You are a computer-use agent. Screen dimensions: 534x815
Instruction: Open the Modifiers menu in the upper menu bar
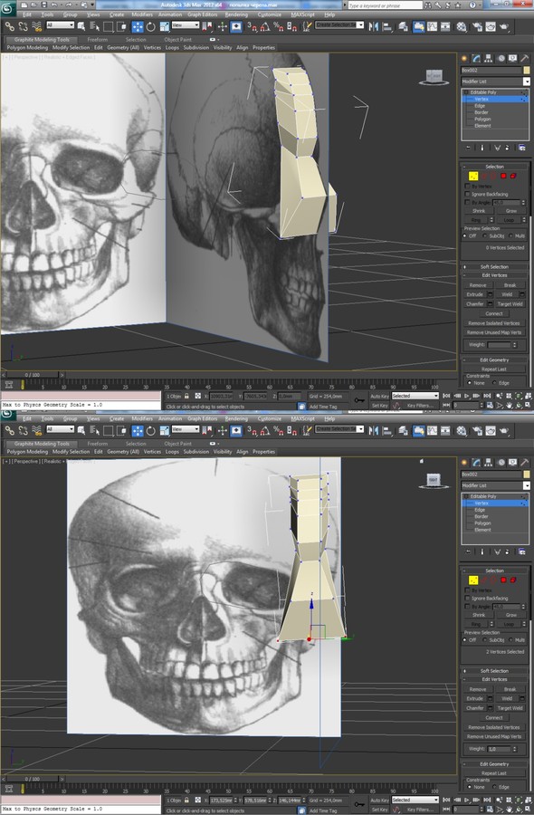(x=142, y=14)
